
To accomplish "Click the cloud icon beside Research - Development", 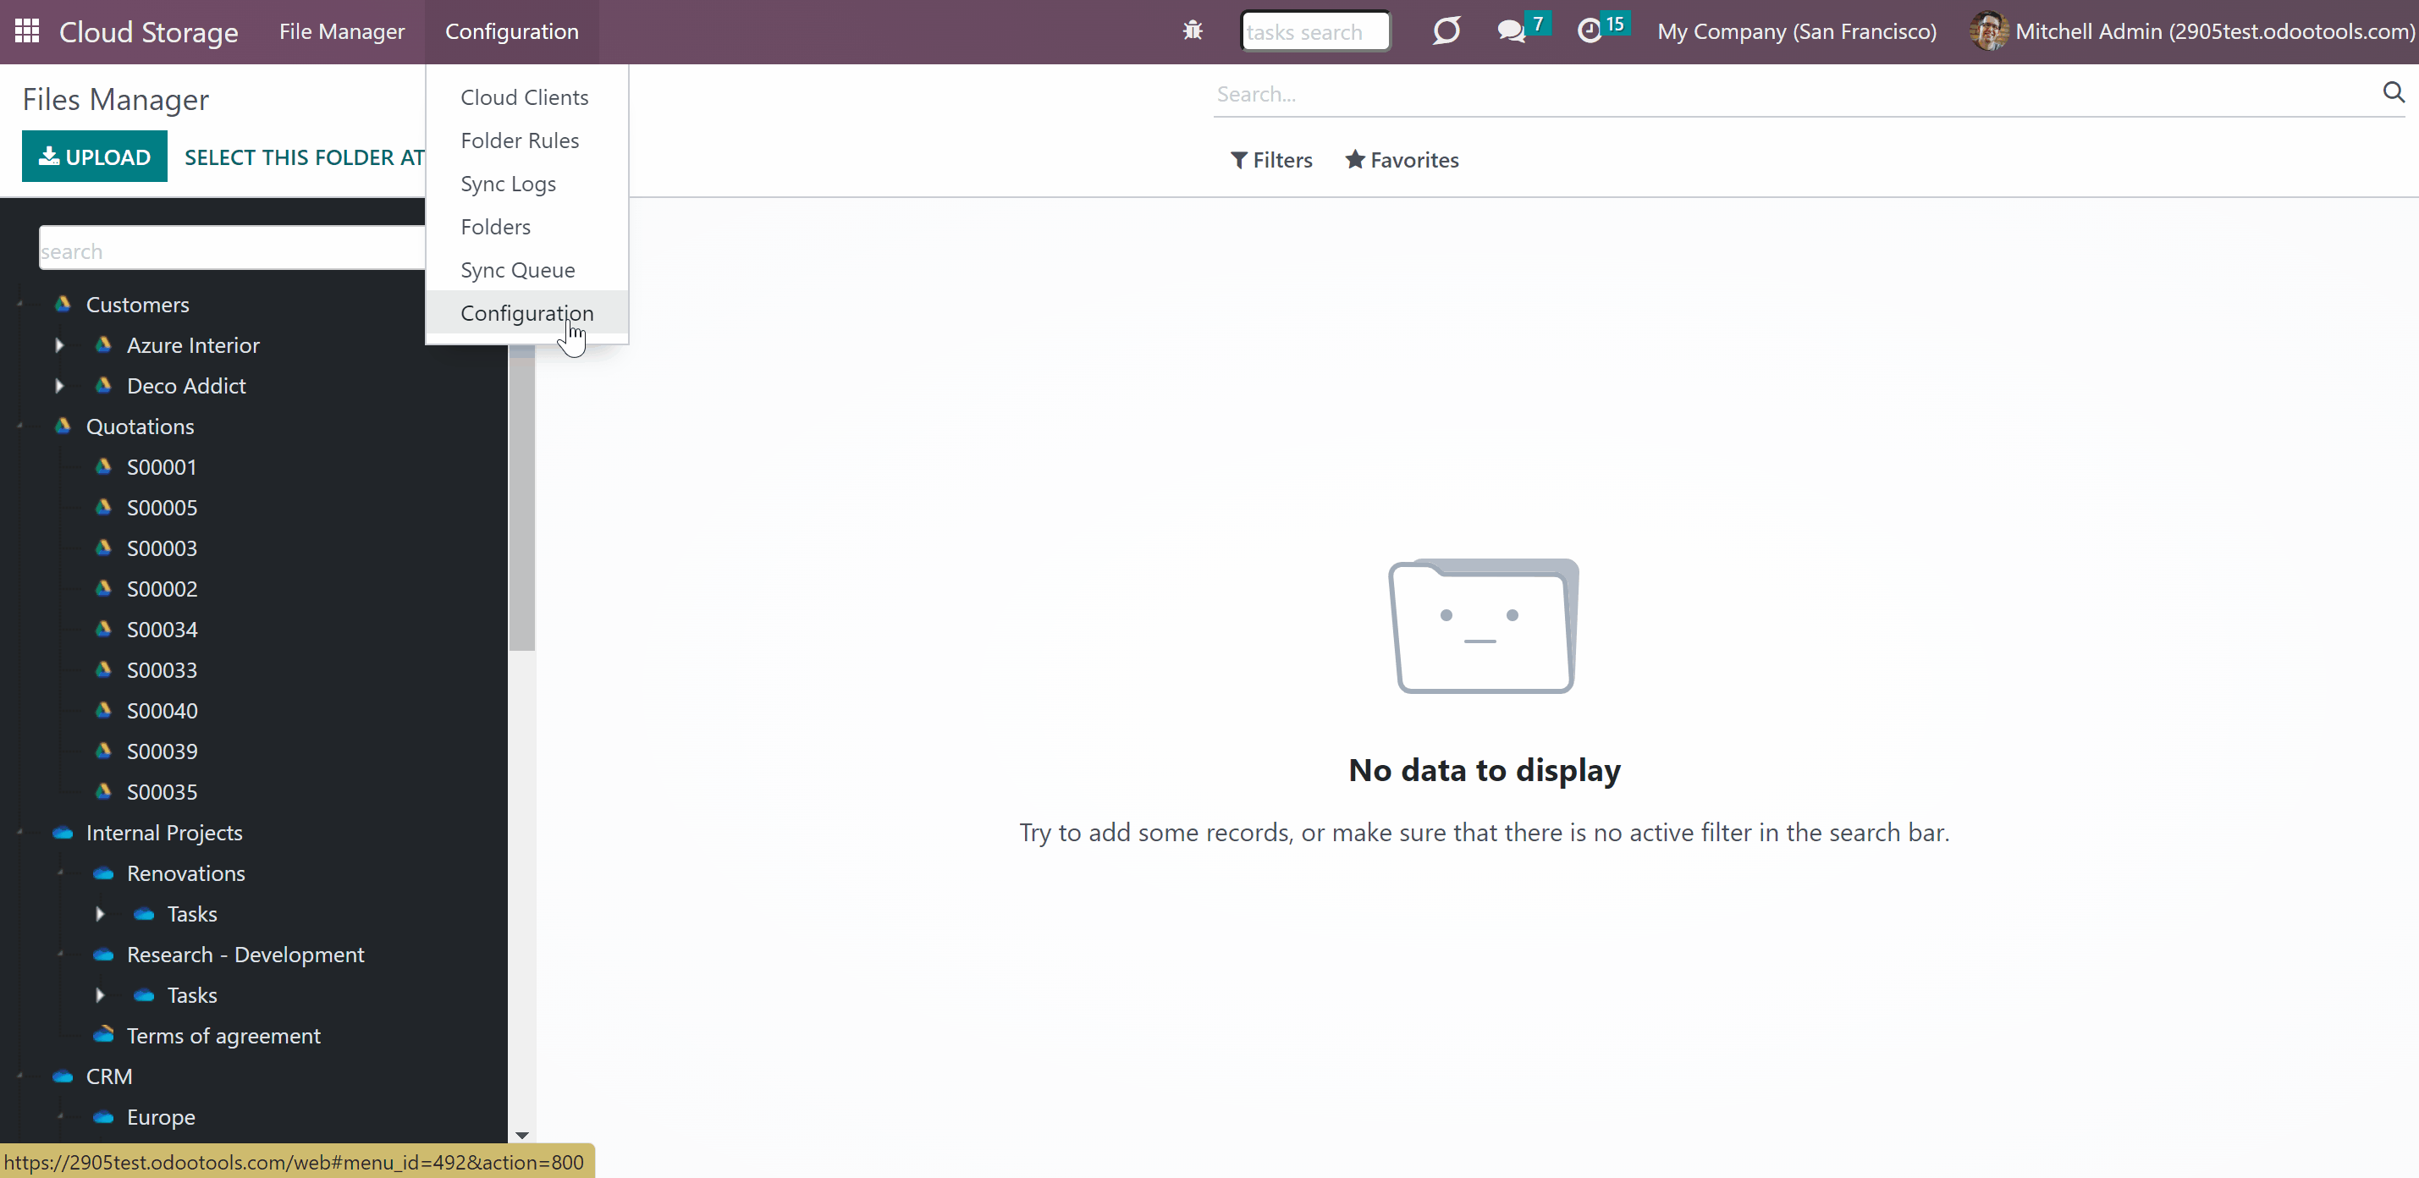I will pos(103,955).
